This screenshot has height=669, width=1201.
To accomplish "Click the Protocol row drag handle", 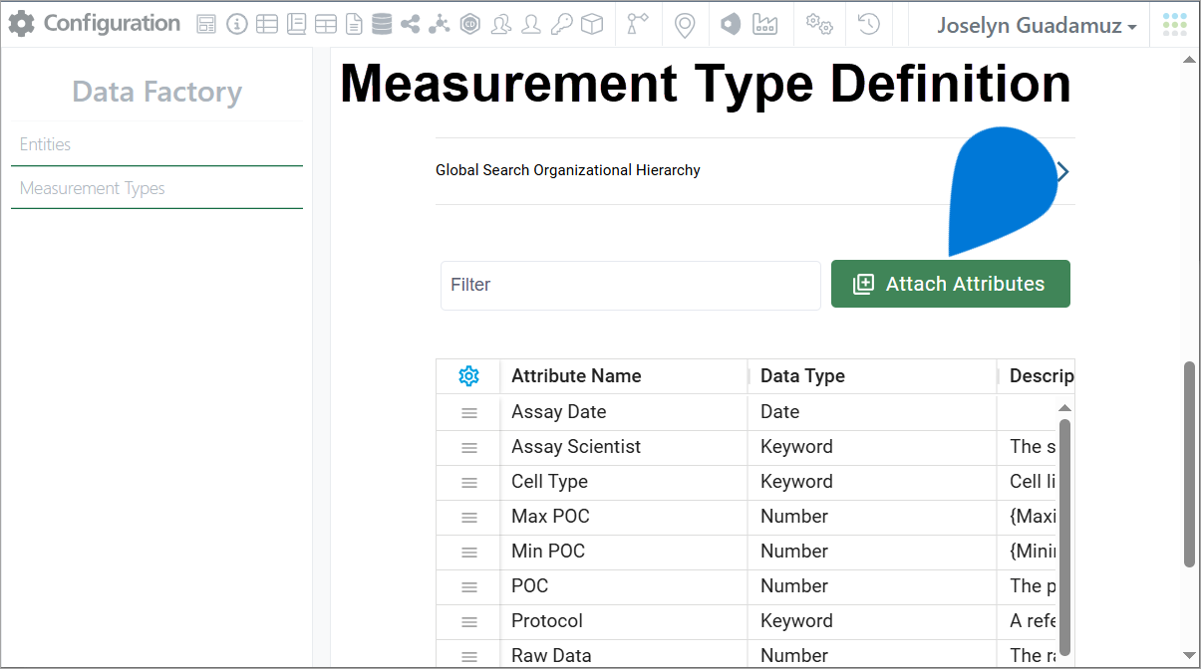I will pyautogui.click(x=469, y=621).
